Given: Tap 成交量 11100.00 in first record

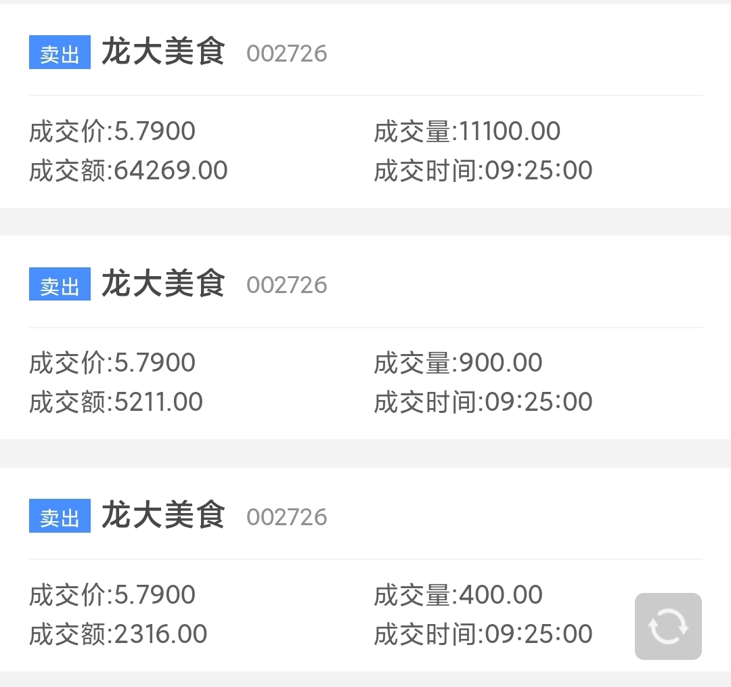Looking at the screenshot, I should click(467, 131).
